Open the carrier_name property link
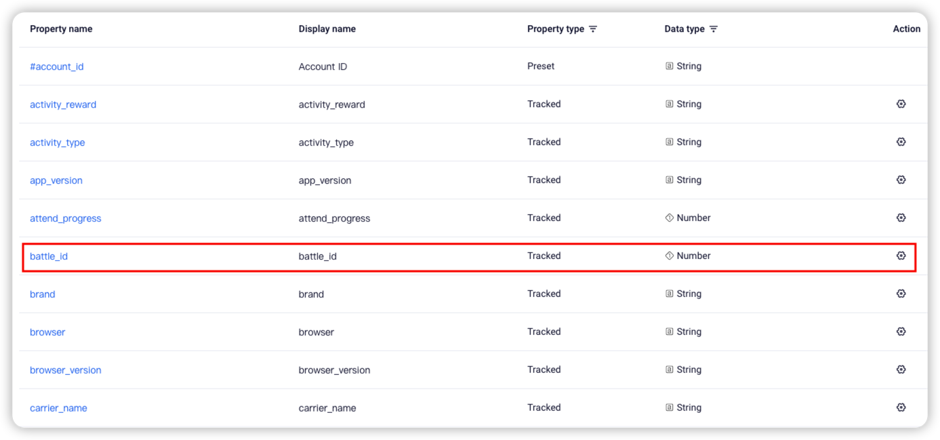The image size is (940, 440). click(x=58, y=408)
